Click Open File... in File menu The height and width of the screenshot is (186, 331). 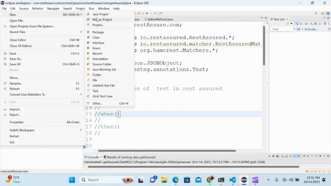tap(17, 21)
